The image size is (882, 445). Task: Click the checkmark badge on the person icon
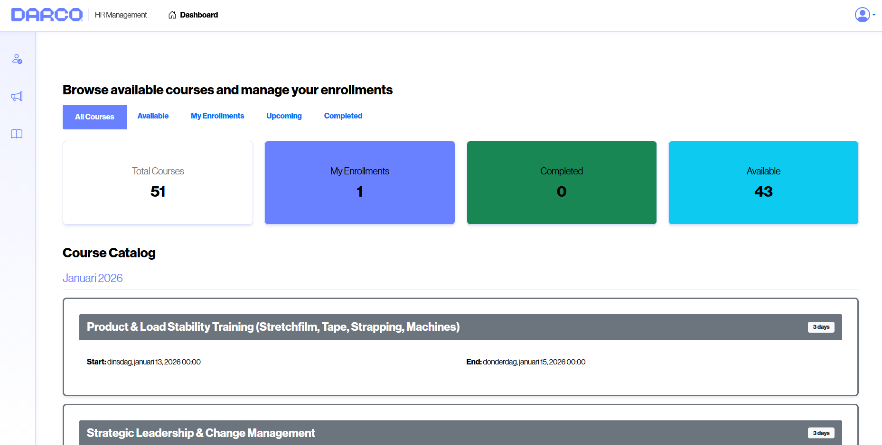click(20, 62)
